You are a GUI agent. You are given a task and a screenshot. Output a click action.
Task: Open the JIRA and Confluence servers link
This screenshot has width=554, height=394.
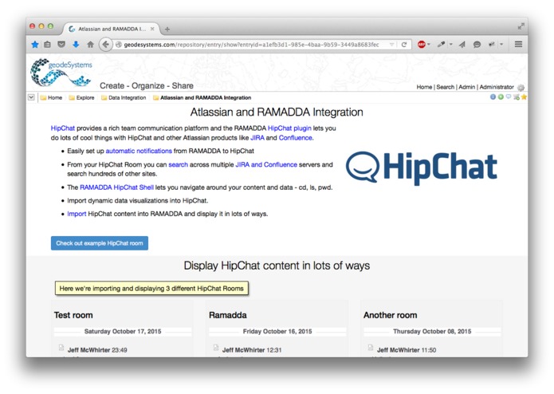click(266, 164)
